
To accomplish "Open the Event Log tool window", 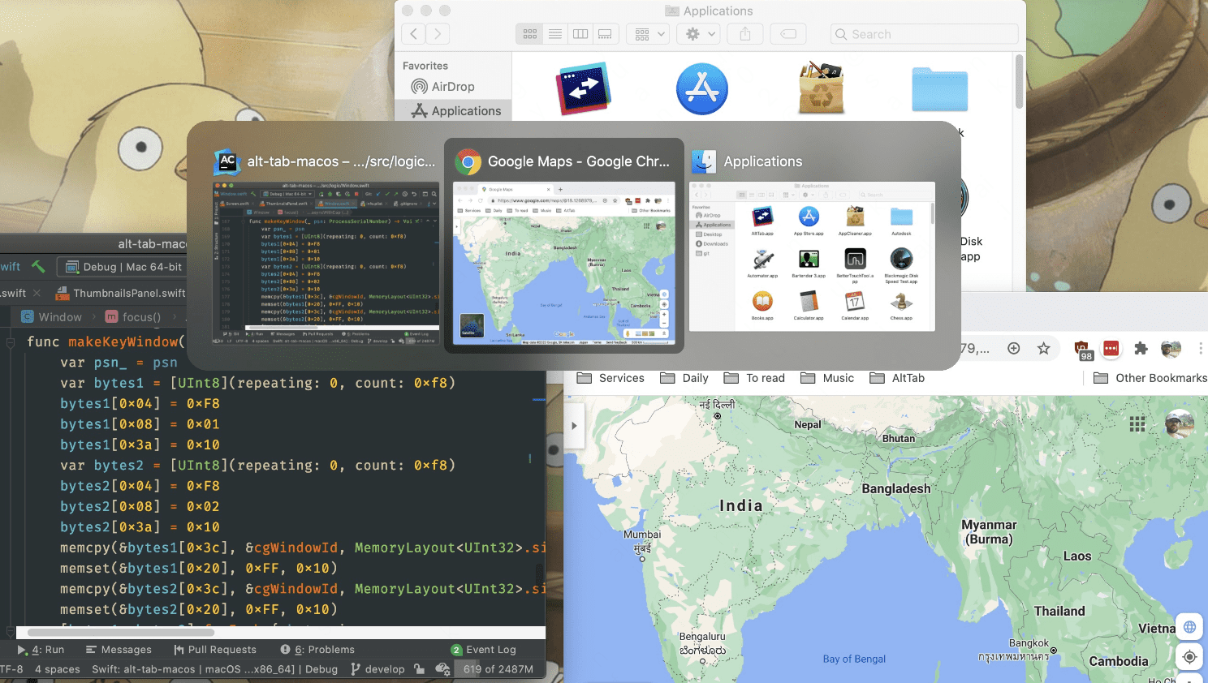I will 484,650.
